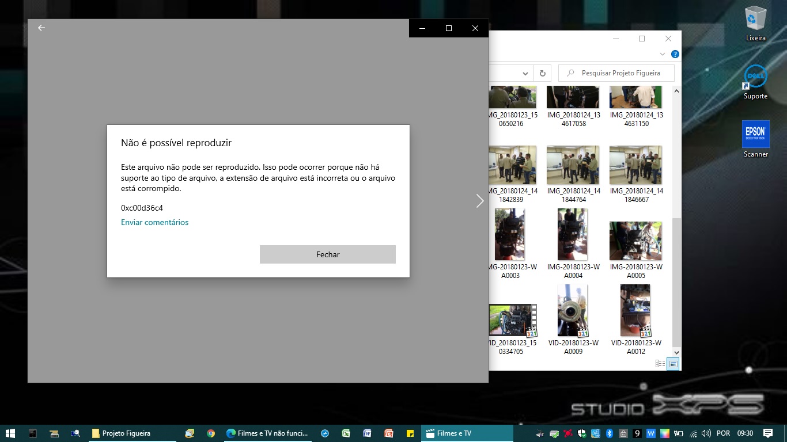Screen dimensions: 787x442
Task: Open Lixeira recycle bin desktop icon
Action: pyautogui.click(x=755, y=24)
